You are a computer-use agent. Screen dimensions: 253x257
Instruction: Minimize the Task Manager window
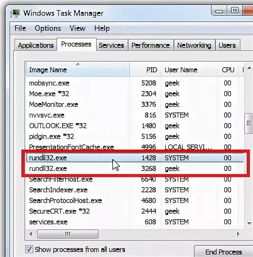[x=219, y=10]
